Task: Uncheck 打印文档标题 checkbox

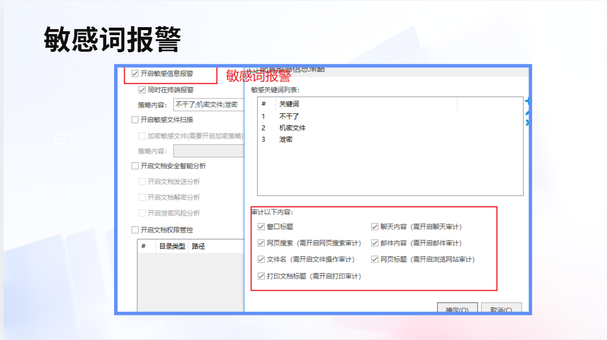Action: 261,276
